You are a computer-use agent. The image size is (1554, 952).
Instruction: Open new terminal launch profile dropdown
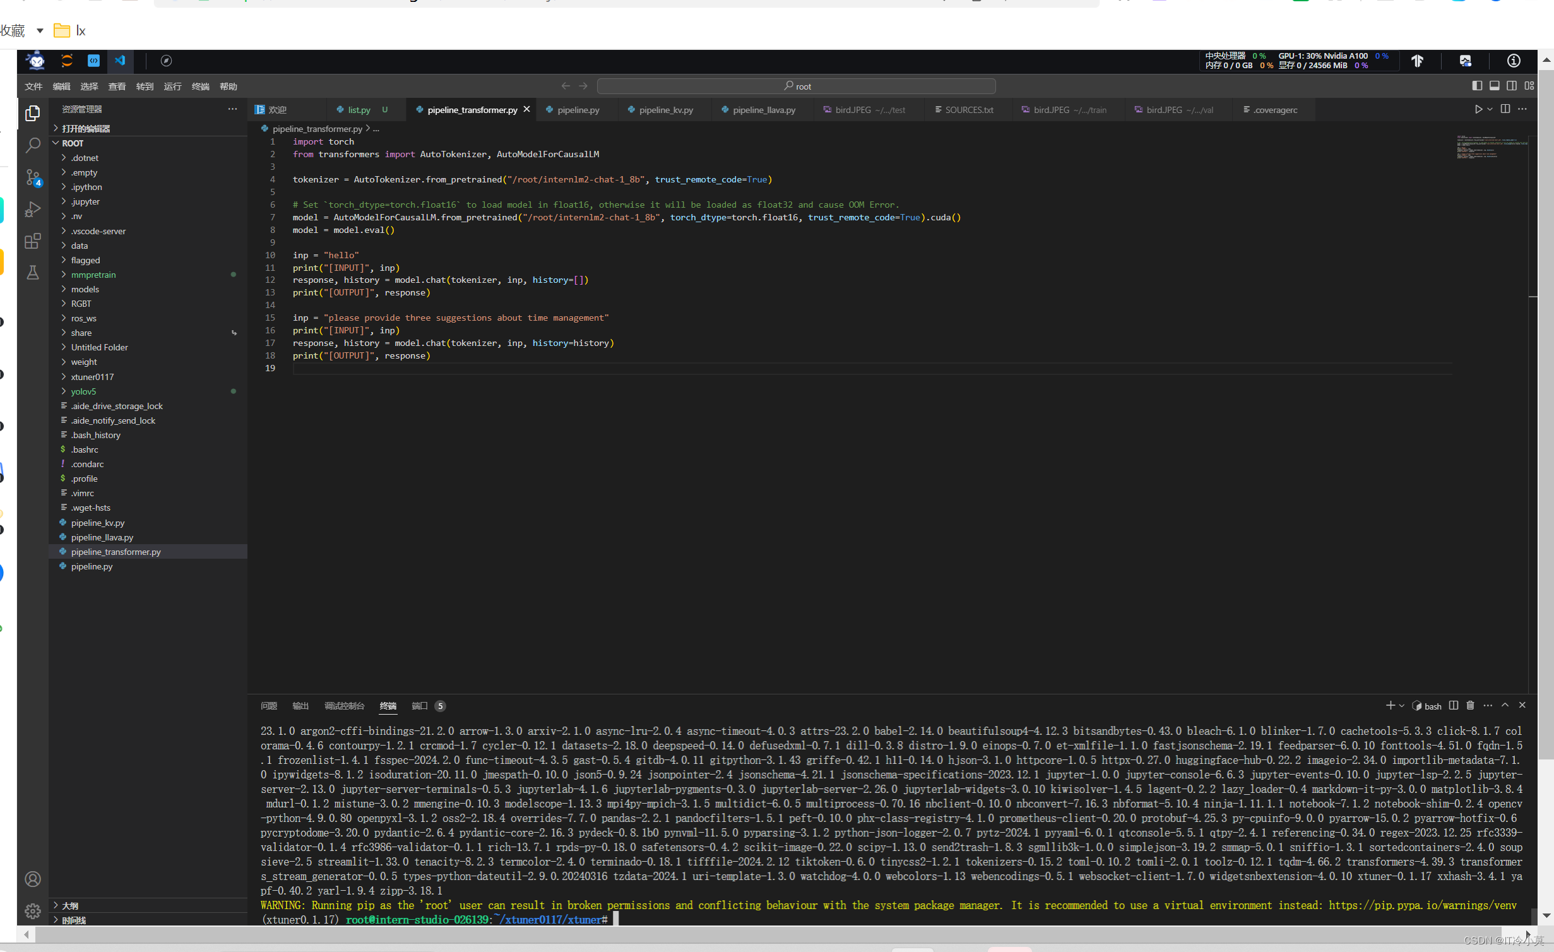1402,706
